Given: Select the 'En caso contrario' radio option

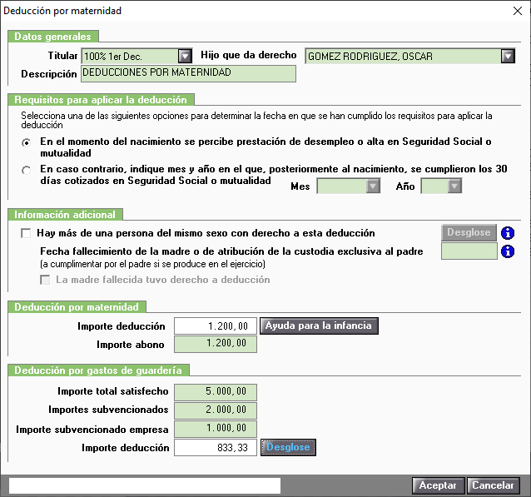Looking at the screenshot, I should (26, 170).
